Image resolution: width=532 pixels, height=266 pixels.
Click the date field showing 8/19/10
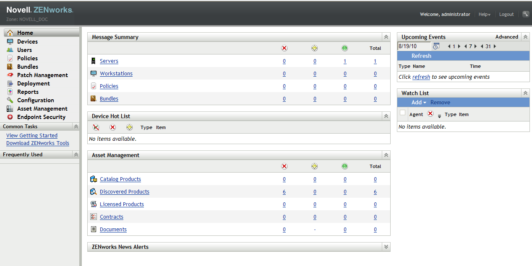click(414, 46)
